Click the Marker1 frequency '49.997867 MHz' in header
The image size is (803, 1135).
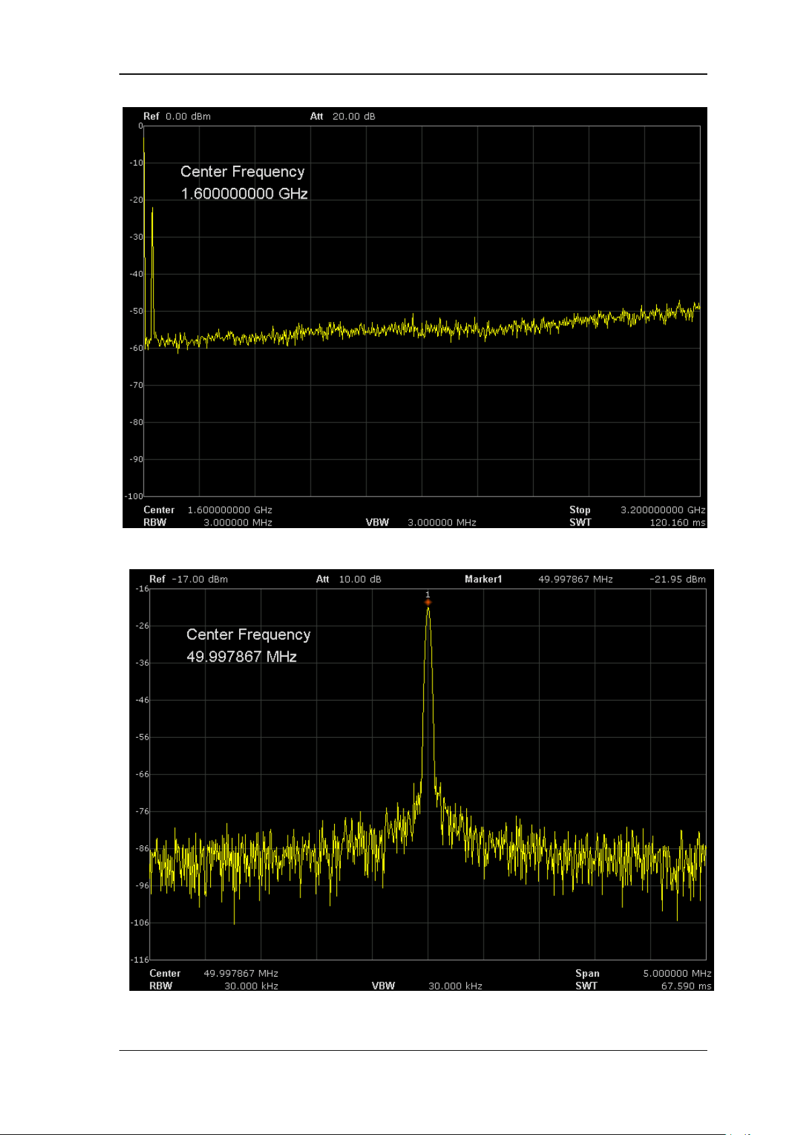tap(575, 579)
